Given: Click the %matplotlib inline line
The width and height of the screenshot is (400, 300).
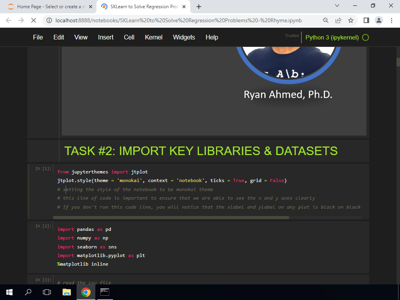Looking at the screenshot, I should tap(83, 264).
